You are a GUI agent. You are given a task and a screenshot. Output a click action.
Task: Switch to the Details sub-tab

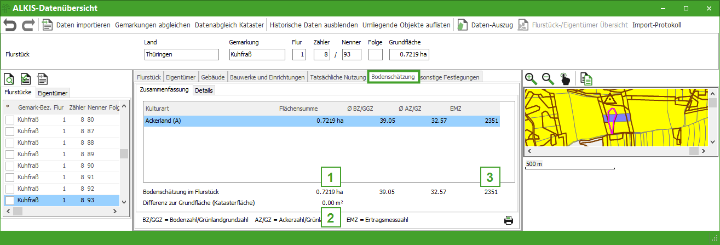pos(204,90)
